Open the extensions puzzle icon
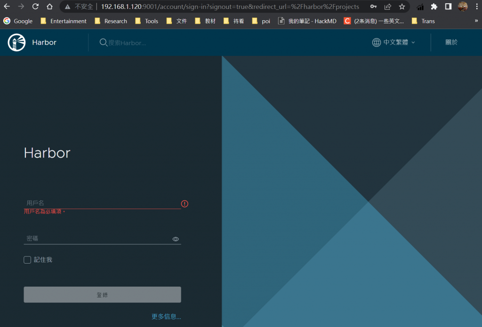Viewport: 482px width, 327px height. click(x=434, y=7)
